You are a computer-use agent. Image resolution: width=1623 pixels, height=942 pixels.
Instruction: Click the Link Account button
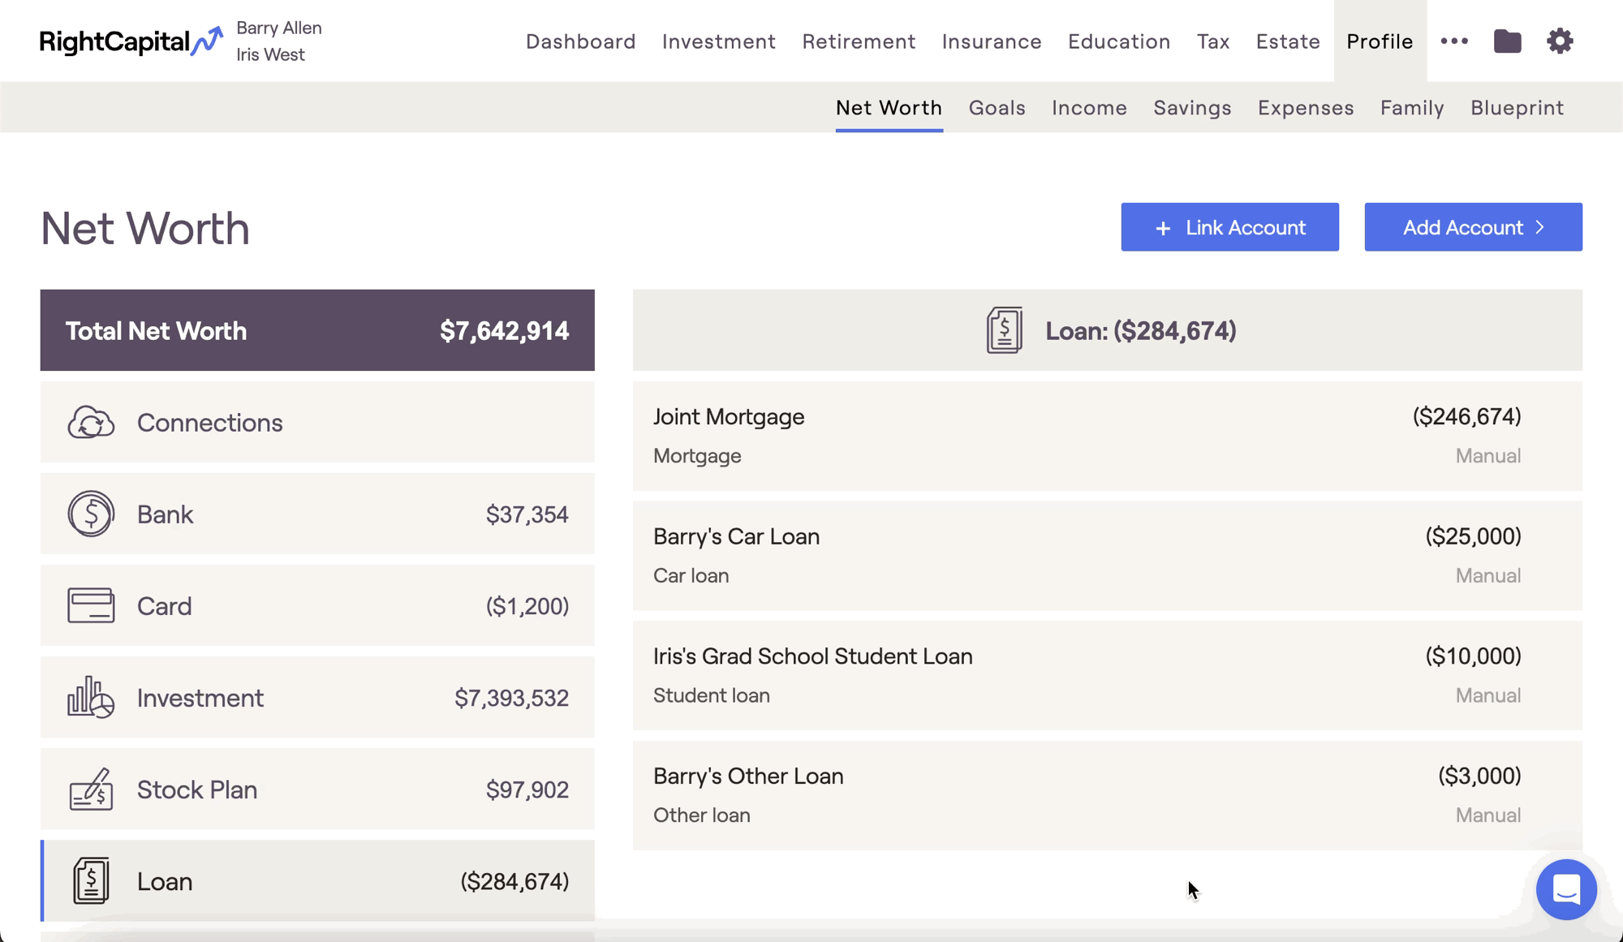coord(1229,227)
